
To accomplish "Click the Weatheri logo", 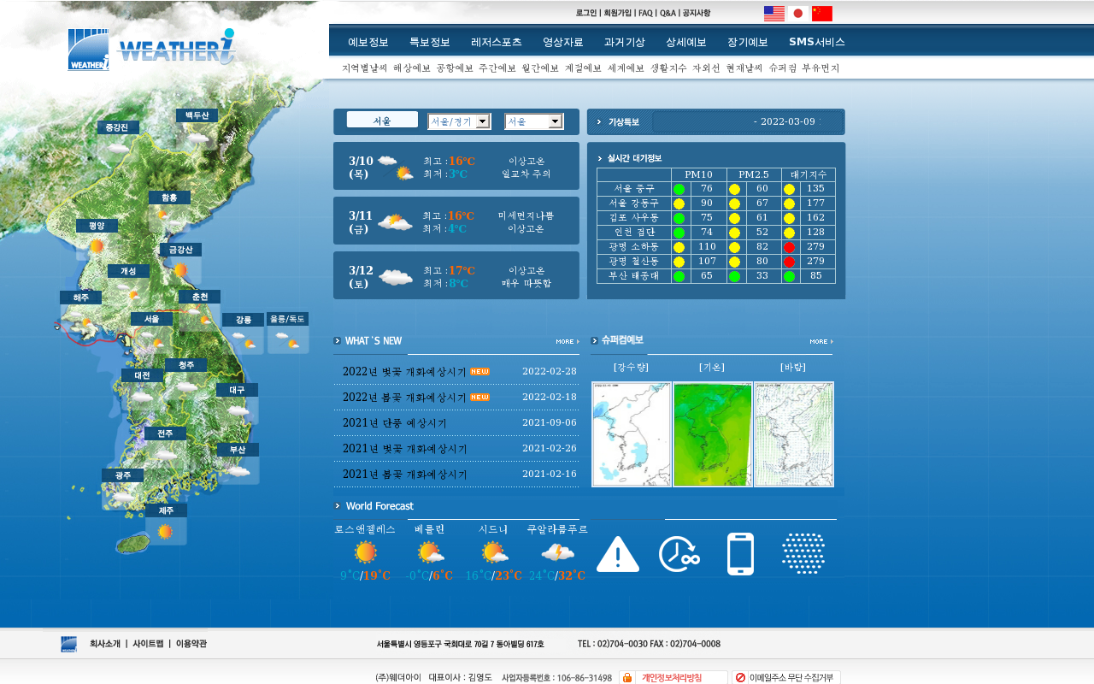I will 151,50.
